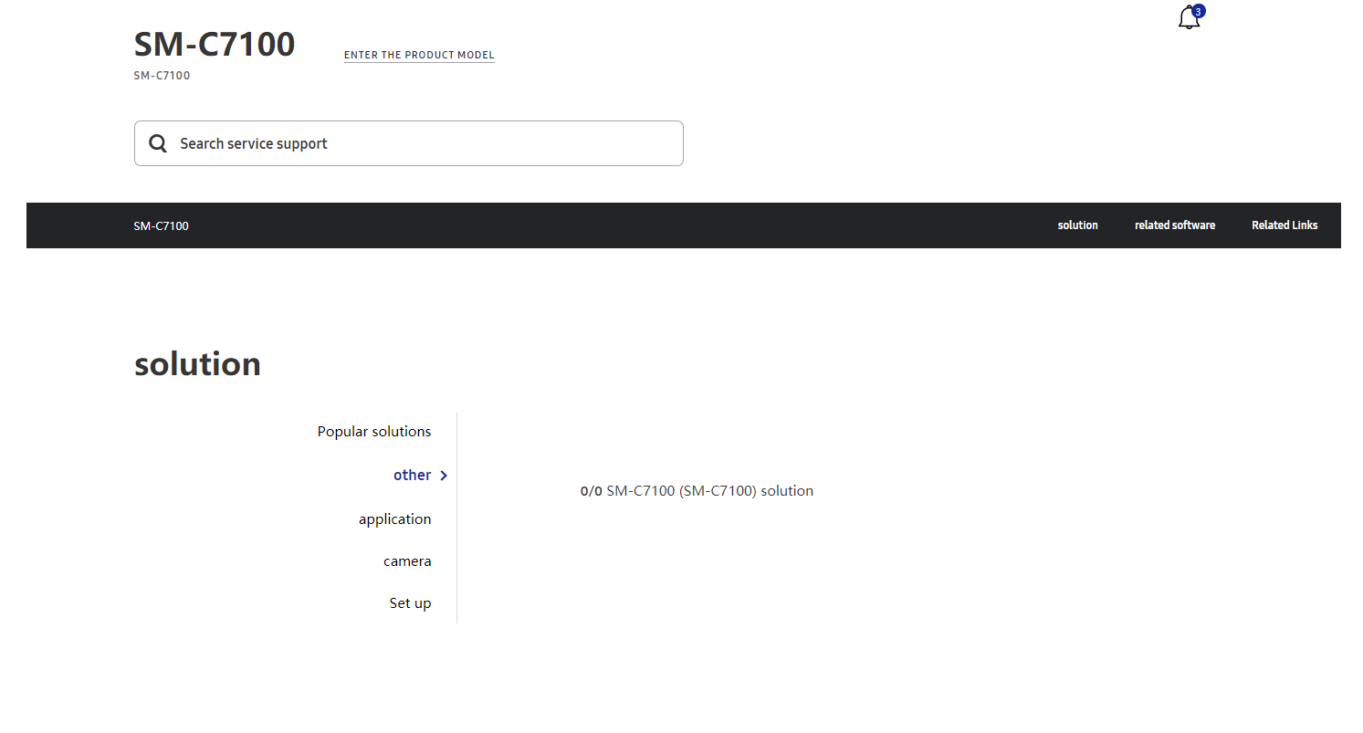This screenshot has height=733, width=1363.
Task: Click the notification count badge
Action: (x=1199, y=11)
